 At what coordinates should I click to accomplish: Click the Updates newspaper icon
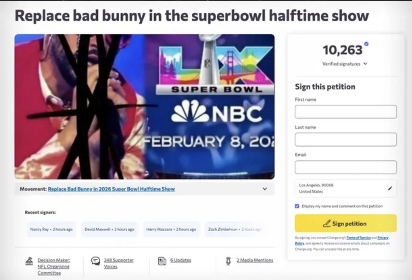coord(162,261)
